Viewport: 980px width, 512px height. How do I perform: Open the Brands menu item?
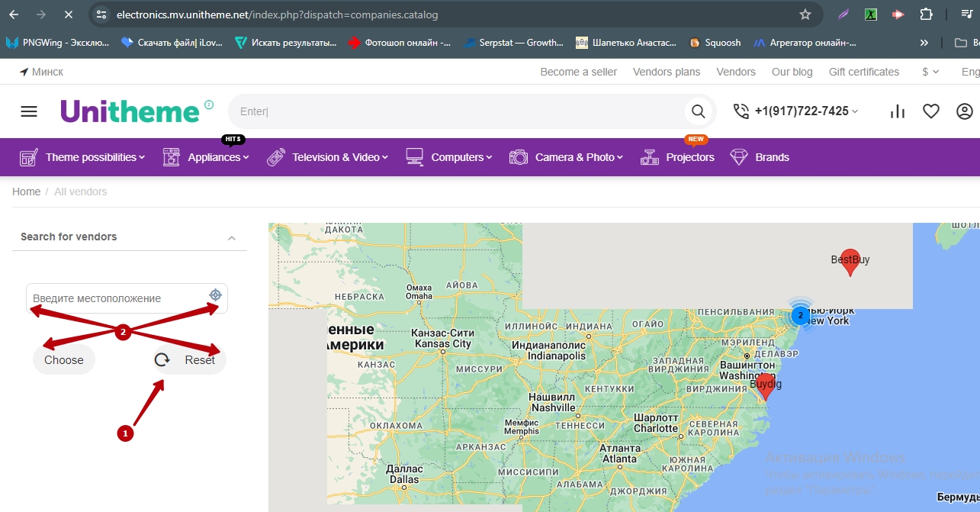coord(771,157)
